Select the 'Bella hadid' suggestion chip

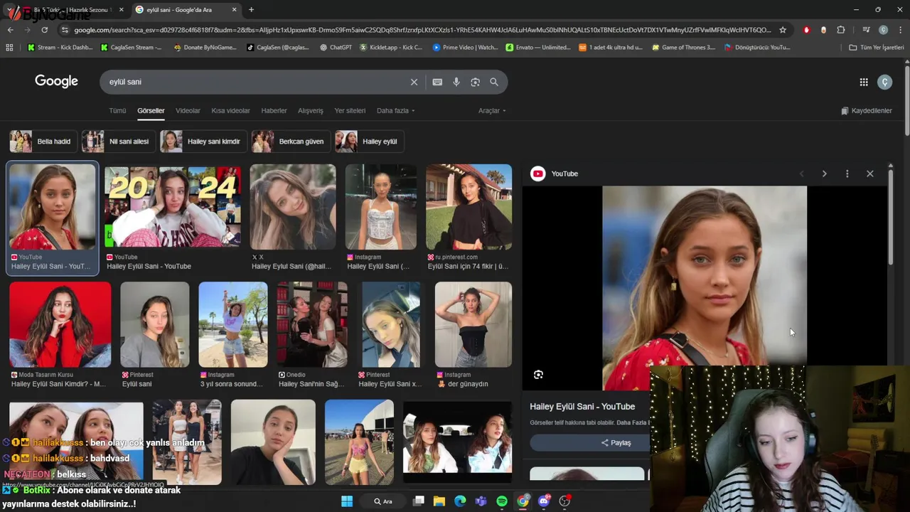point(43,142)
